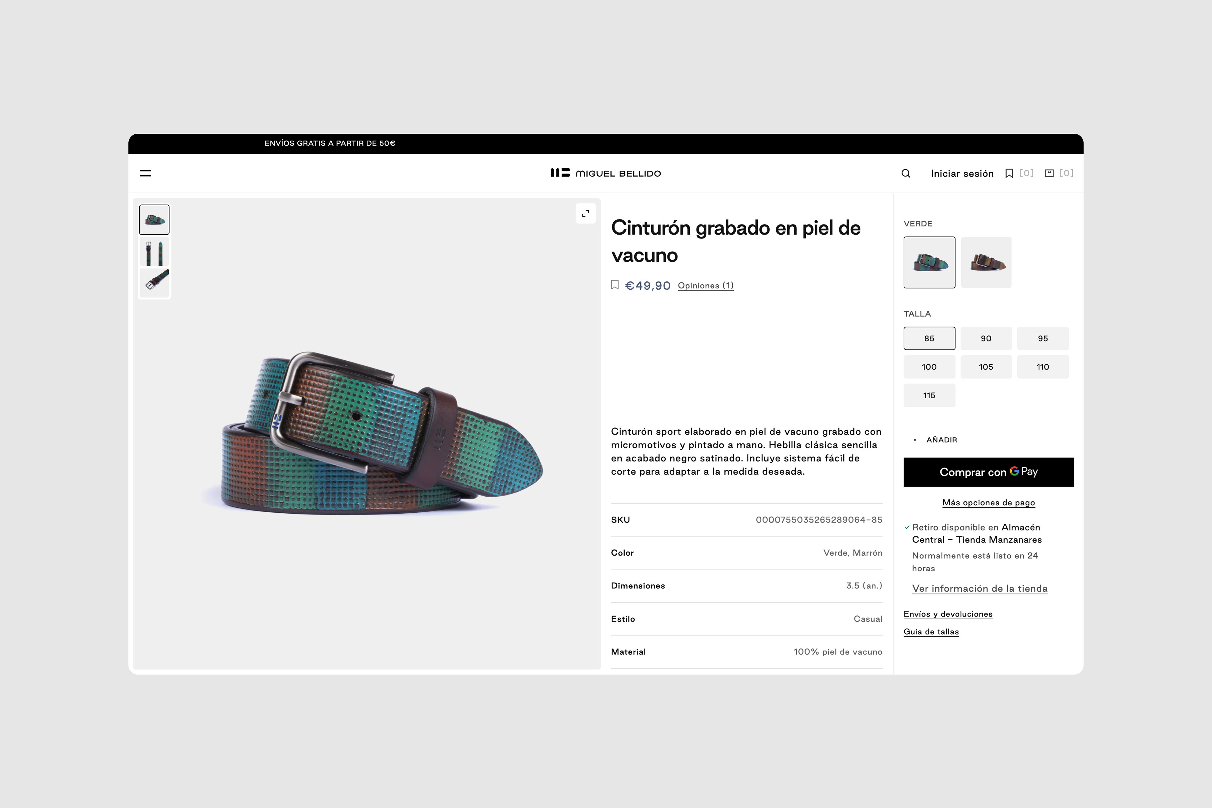1212x808 pixels.
Task: Pick size 115
Action: coord(929,395)
